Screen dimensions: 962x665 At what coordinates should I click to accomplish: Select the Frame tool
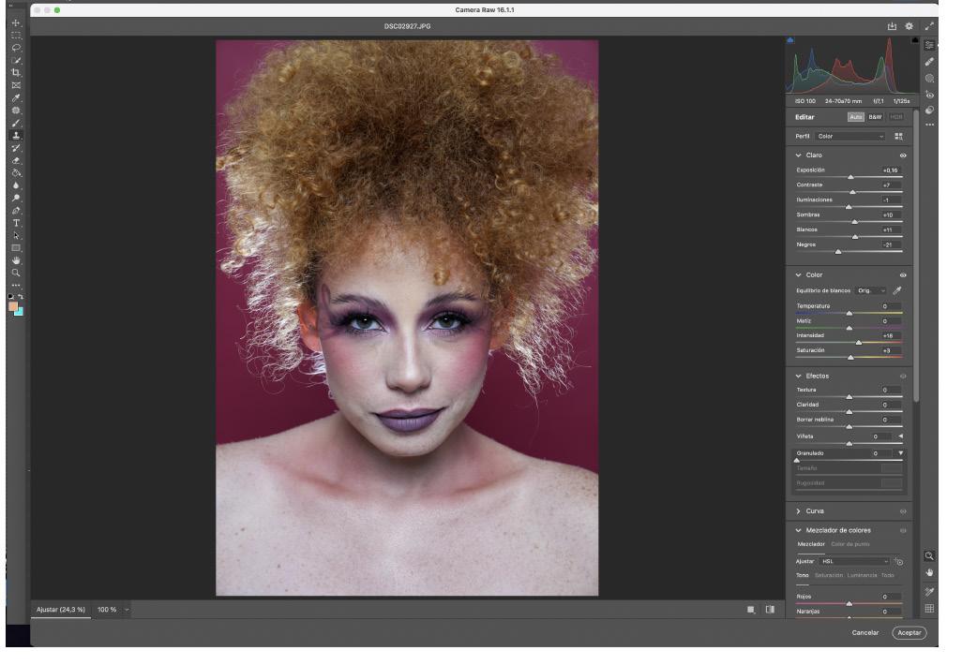(16, 85)
